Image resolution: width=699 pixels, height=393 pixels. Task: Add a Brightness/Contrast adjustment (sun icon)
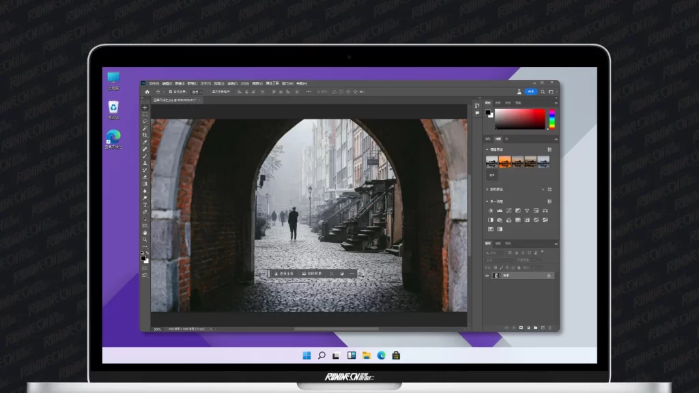(490, 211)
